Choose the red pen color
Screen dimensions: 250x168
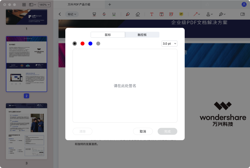82,44
